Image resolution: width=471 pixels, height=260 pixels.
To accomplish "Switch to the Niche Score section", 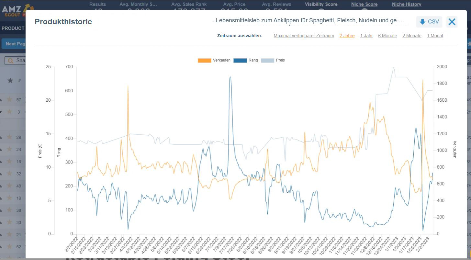I will coord(364,4).
